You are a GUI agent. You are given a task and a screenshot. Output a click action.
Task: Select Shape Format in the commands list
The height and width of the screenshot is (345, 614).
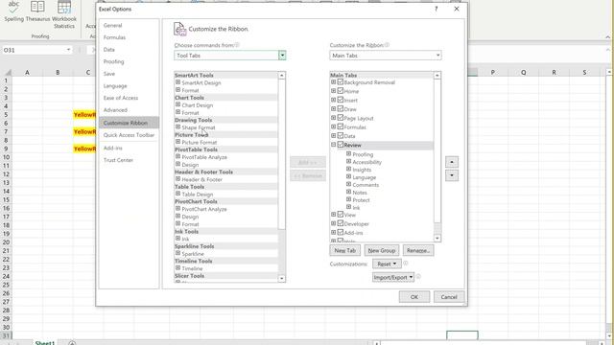(199, 127)
